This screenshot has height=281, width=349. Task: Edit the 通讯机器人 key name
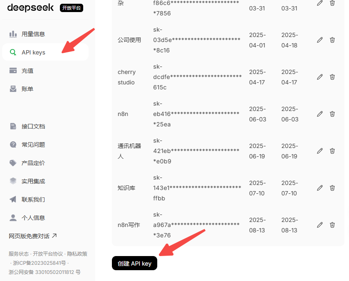(x=319, y=151)
